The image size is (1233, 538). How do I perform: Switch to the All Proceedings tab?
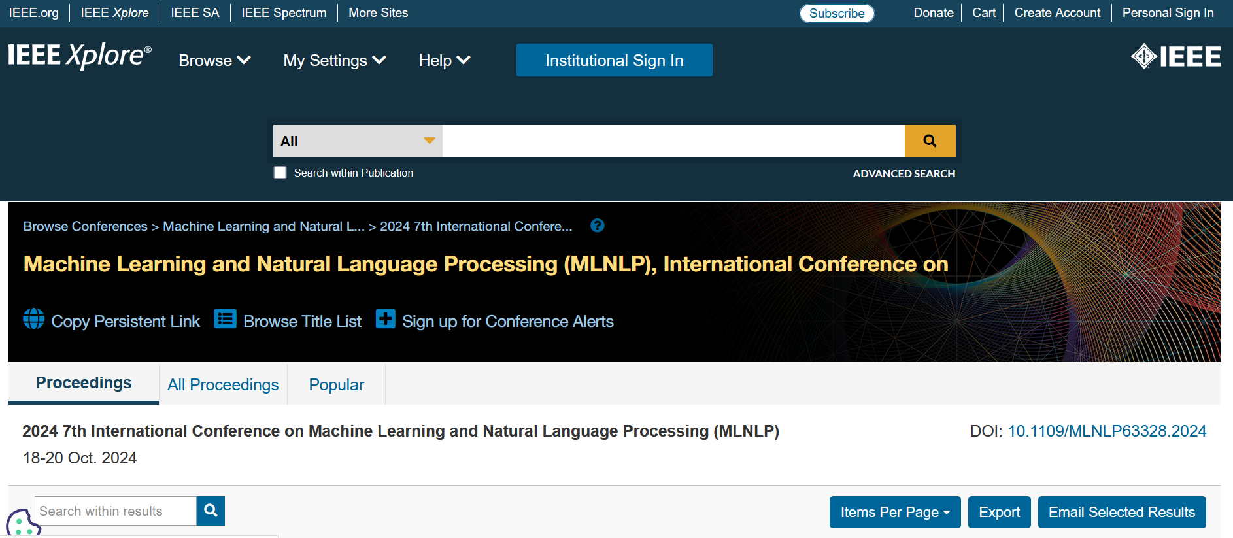223,385
